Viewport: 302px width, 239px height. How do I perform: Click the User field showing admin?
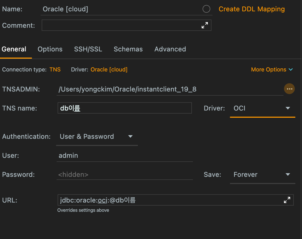tap(125, 155)
